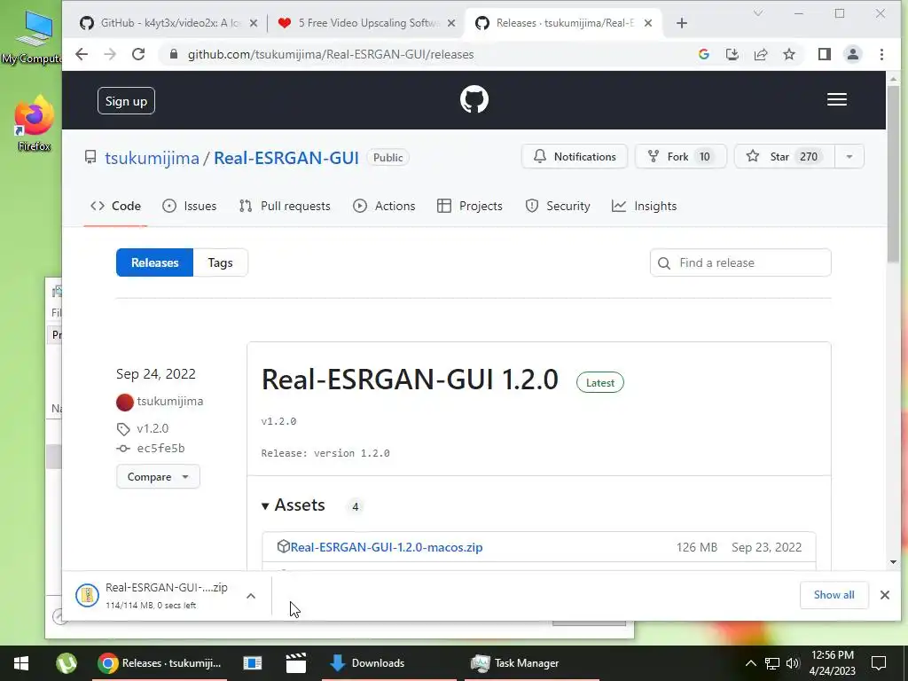Open the GitHub hamburger menu

tap(837, 99)
